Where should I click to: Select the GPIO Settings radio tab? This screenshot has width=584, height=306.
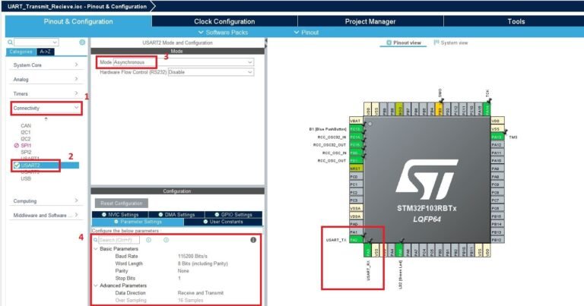[231, 215]
